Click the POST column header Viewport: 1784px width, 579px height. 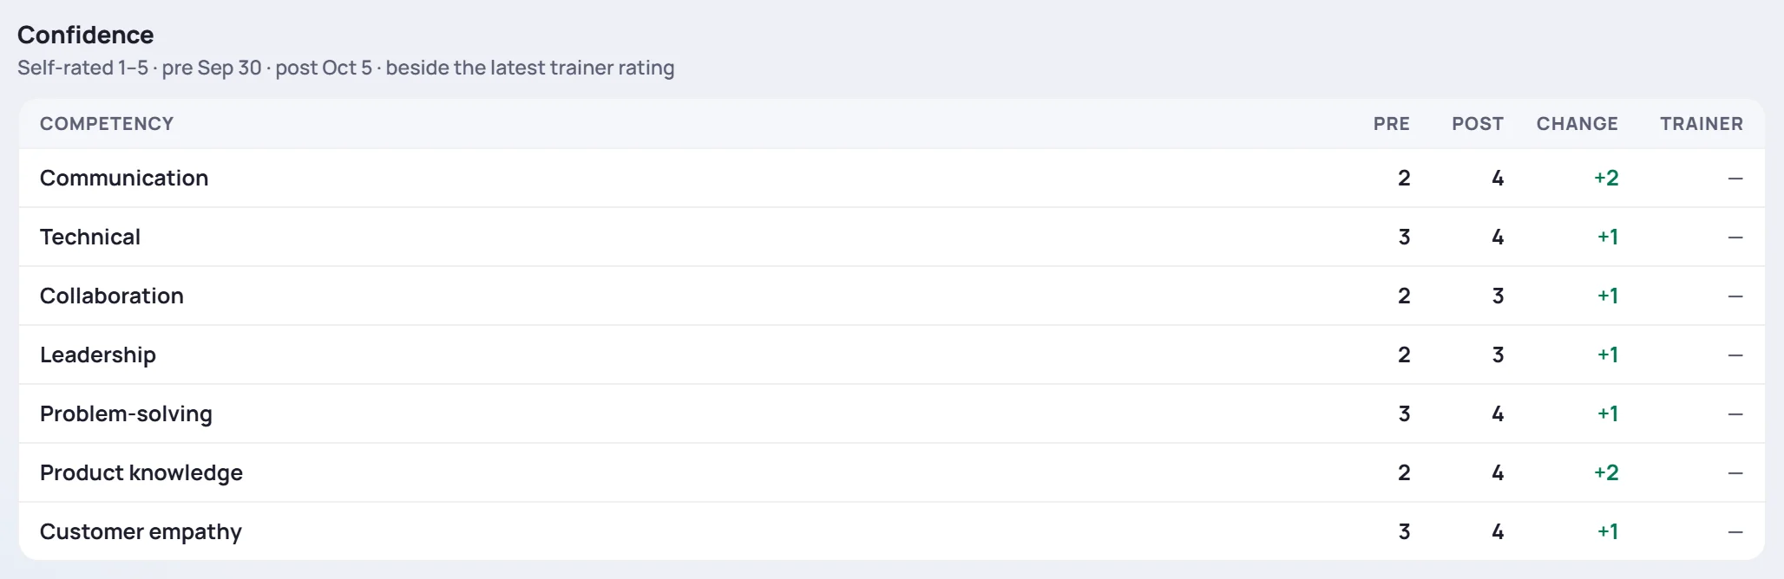click(x=1477, y=123)
